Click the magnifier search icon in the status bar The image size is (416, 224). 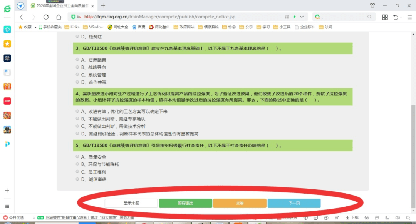pos(408,217)
